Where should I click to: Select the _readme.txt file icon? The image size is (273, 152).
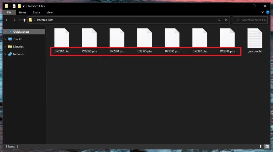point(255,38)
